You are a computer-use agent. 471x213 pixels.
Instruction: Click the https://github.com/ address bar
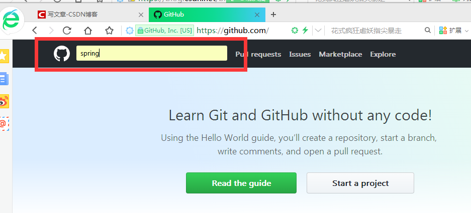coord(233,30)
